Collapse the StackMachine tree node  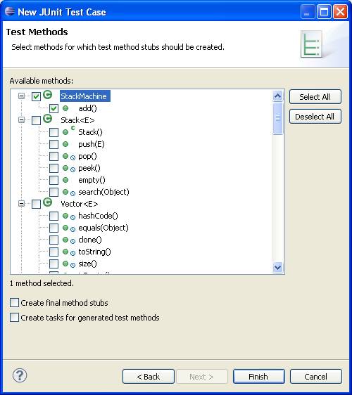(x=21, y=96)
